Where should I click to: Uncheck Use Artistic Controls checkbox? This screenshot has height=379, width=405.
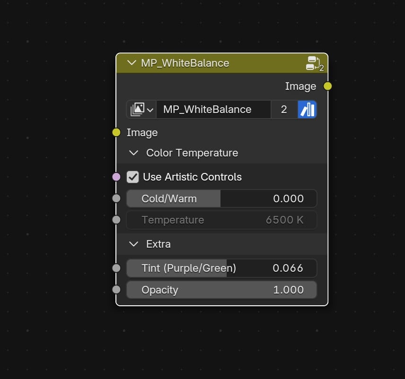pos(133,177)
